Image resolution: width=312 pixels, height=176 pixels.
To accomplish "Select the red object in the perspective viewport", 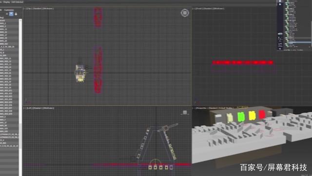I will [262, 114].
